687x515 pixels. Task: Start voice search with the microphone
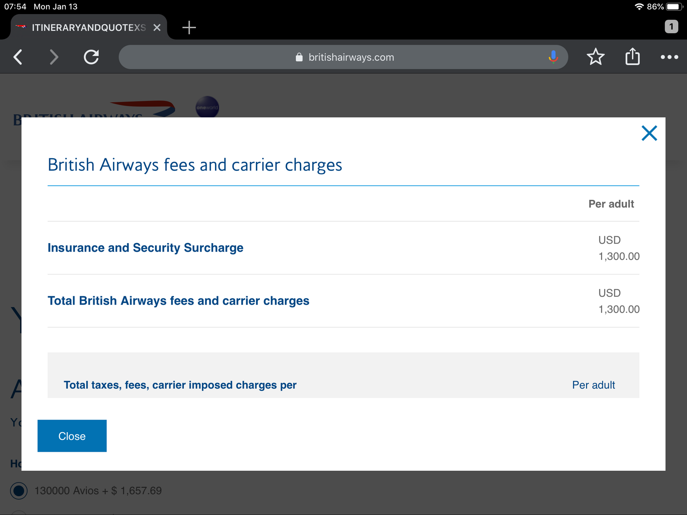pyautogui.click(x=553, y=57)
